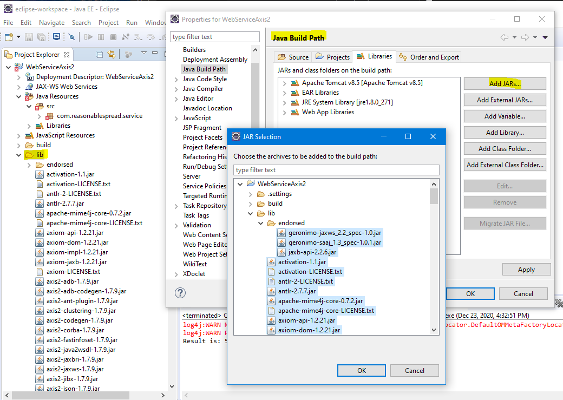Image resolution: width=563 pixels, height=400 pixels.
Task: Click the JAR Selection vertical scrollbar thumb
Action: (x=434, y=196)
